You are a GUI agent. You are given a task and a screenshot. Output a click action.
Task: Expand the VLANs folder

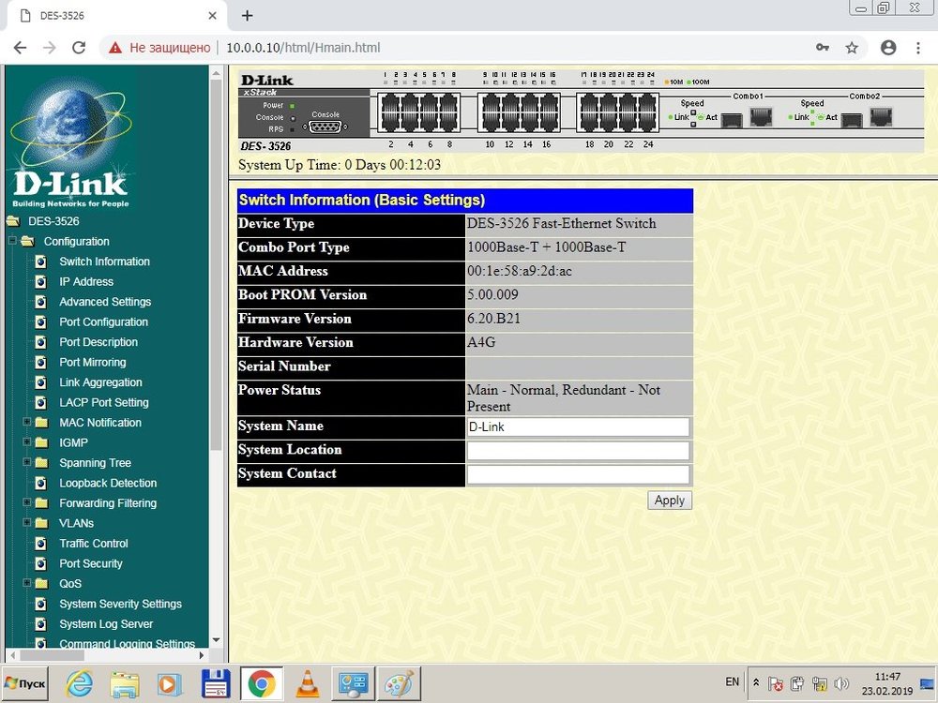click(27, 523)
